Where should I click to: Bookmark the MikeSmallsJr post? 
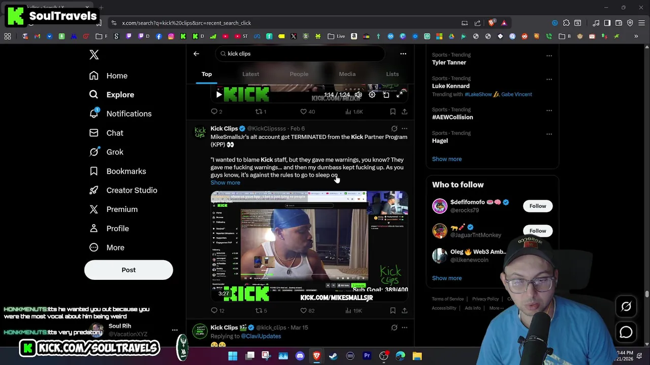[x=393, y=311]
